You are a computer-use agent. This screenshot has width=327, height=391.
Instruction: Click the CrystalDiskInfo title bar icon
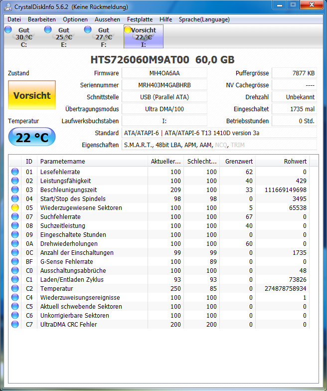tap(8, 7)
